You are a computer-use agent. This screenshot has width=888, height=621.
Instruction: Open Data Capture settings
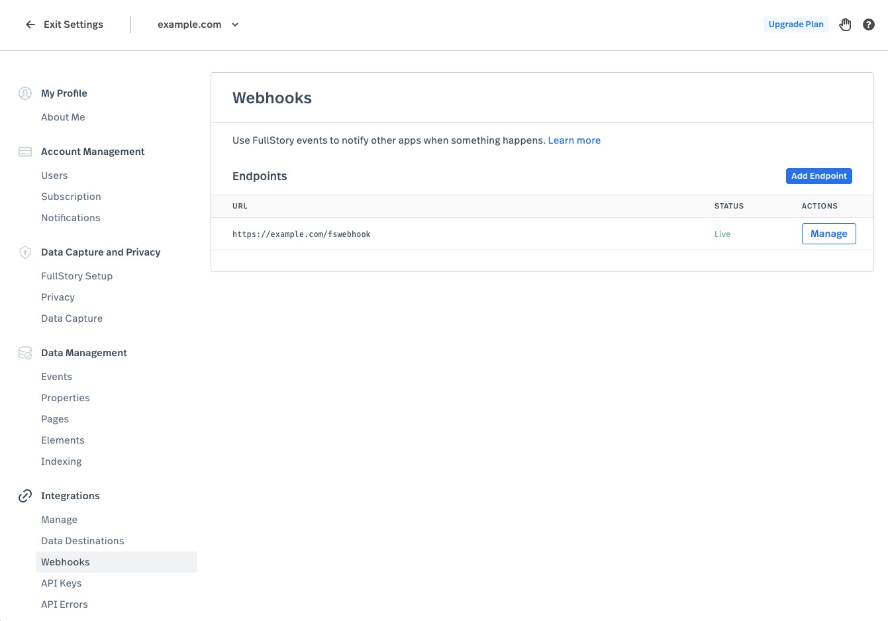(72, 318)
